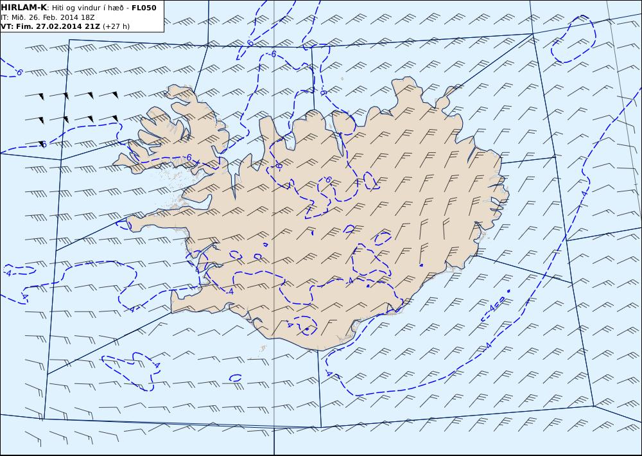Screen dimensions: 642x456
Task: Click the '(+27 h)' forecast offset text
Action: (116, 26)
